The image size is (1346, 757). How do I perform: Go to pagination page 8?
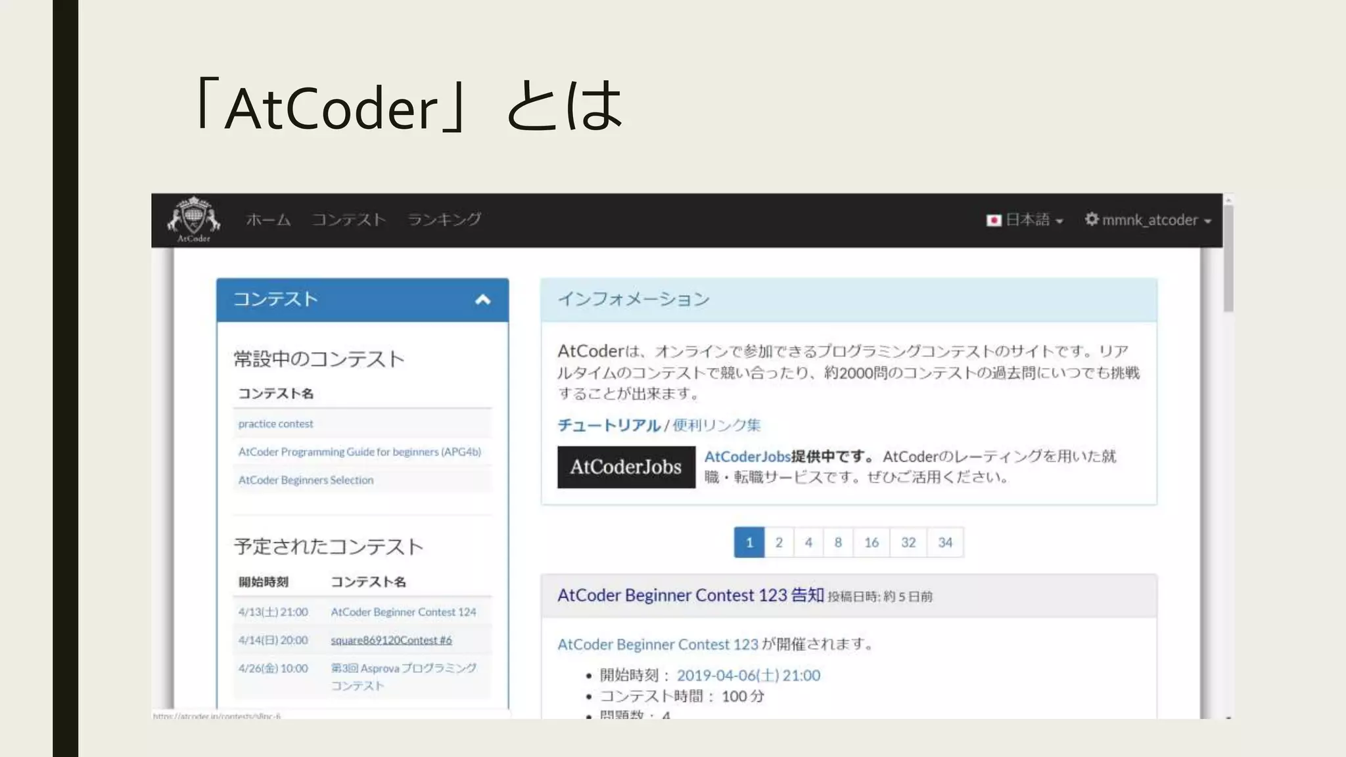click(x=838, y=543)
